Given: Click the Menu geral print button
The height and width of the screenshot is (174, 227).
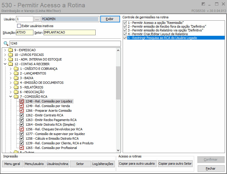Looking at the screenshot, I should click(x=12, y=164).
